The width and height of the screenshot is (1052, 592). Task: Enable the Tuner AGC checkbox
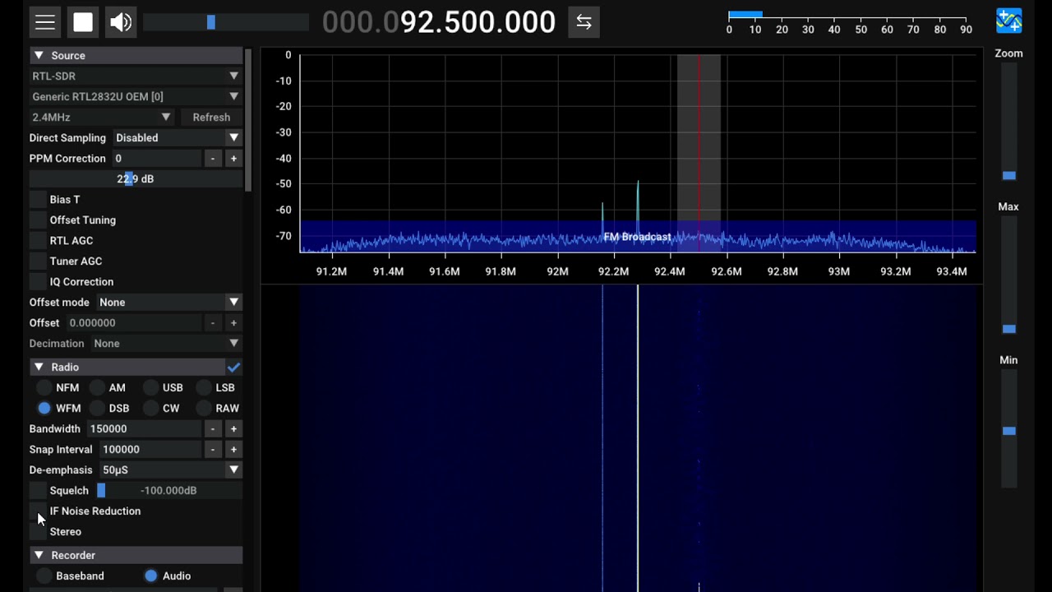click(x=38, y=261)
